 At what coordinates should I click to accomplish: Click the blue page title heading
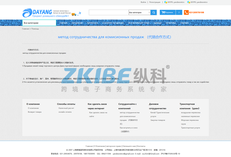[114, 37]
